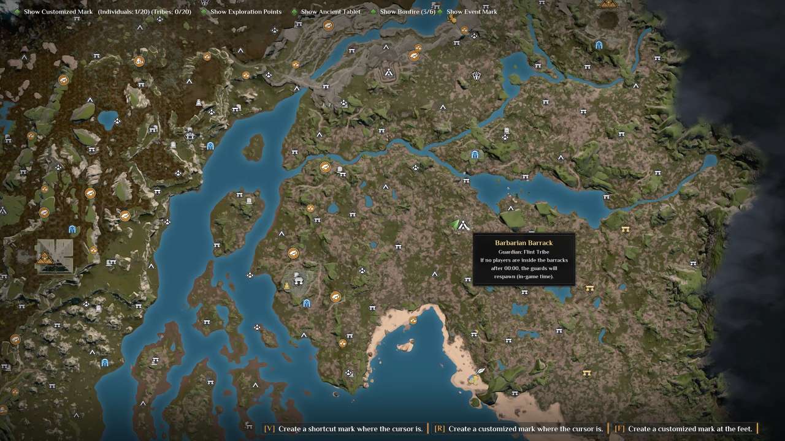This screenshot has height=441, width=785.
Task: Click the blue portal on the bay's northwest shore
Action: [x=210, y=146]
